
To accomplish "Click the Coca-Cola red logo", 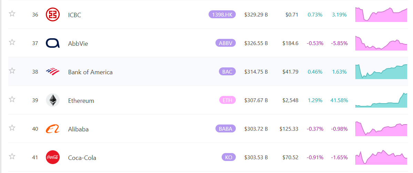I will [x=52, y=158].
